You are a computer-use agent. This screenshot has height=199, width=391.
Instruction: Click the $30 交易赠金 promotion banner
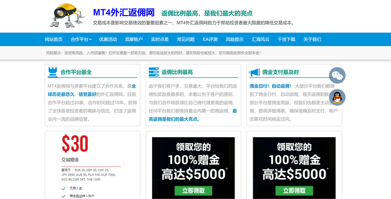pos(92,166)
